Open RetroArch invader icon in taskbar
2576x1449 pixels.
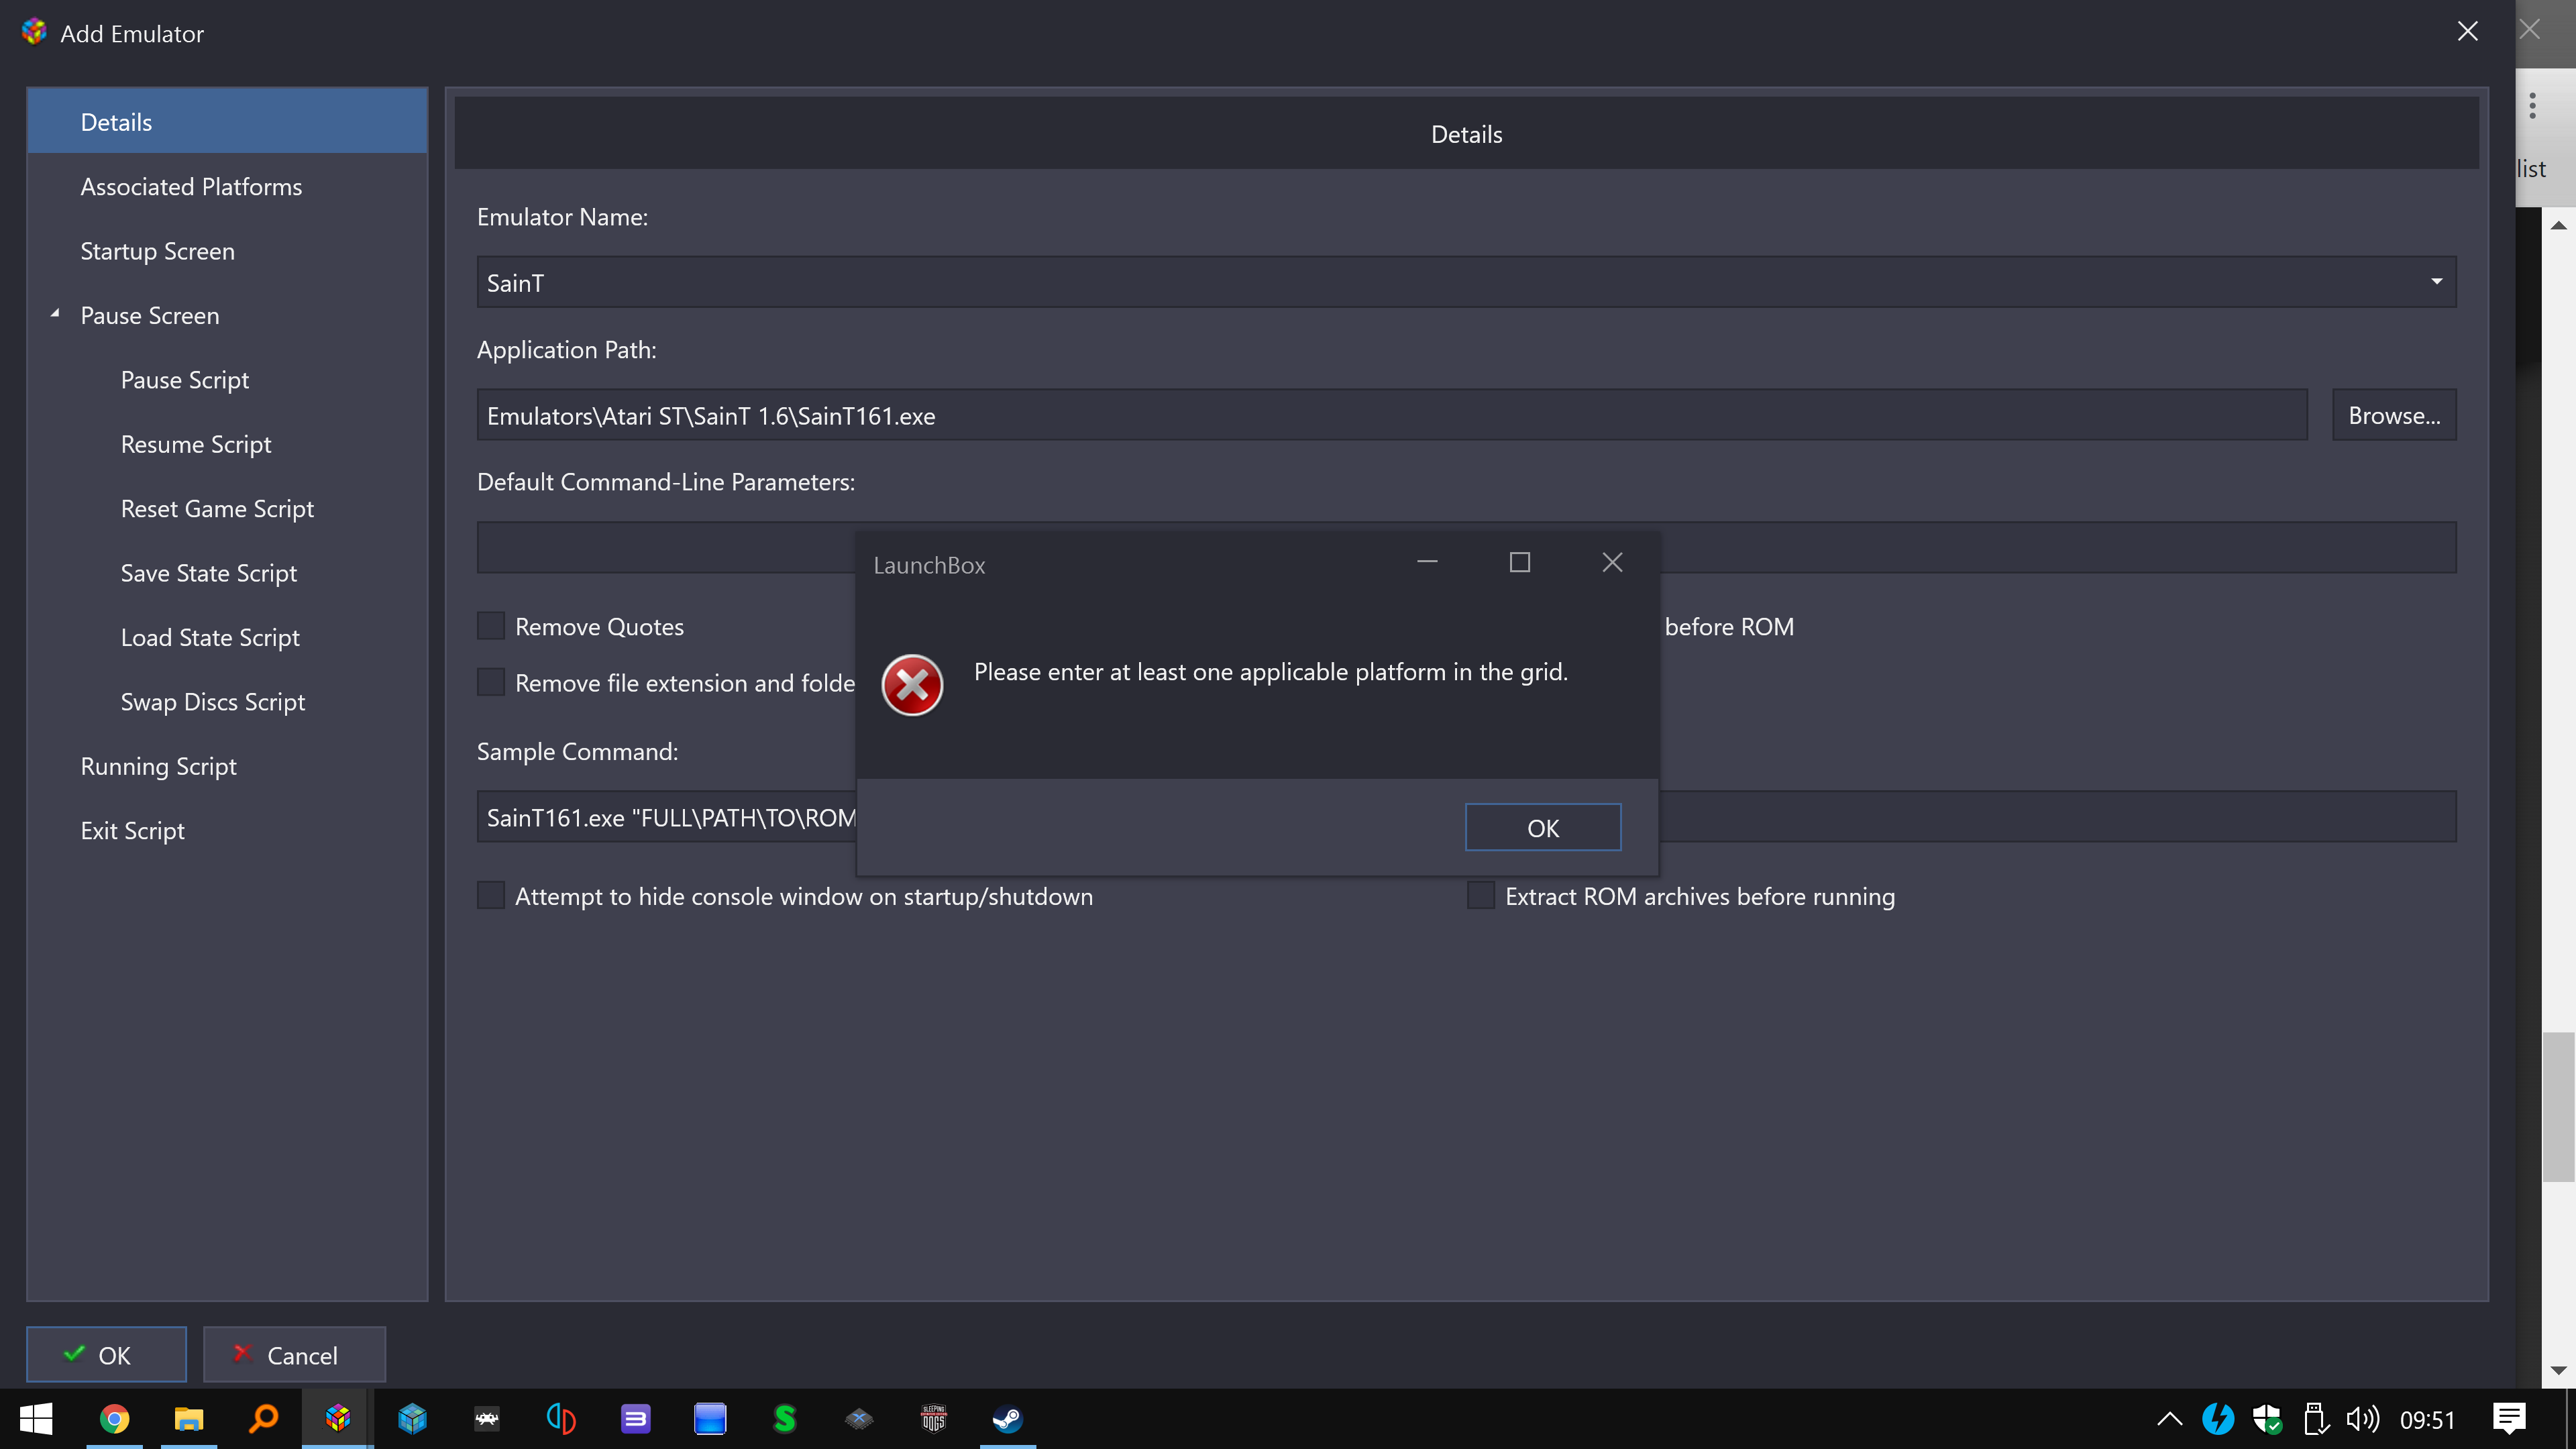pos(487,1418)
